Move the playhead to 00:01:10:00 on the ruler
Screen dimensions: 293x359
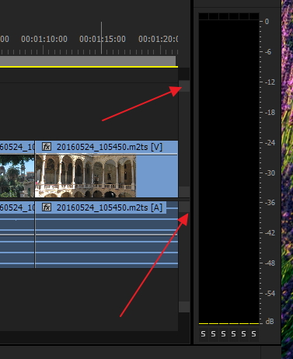point(44,39)
